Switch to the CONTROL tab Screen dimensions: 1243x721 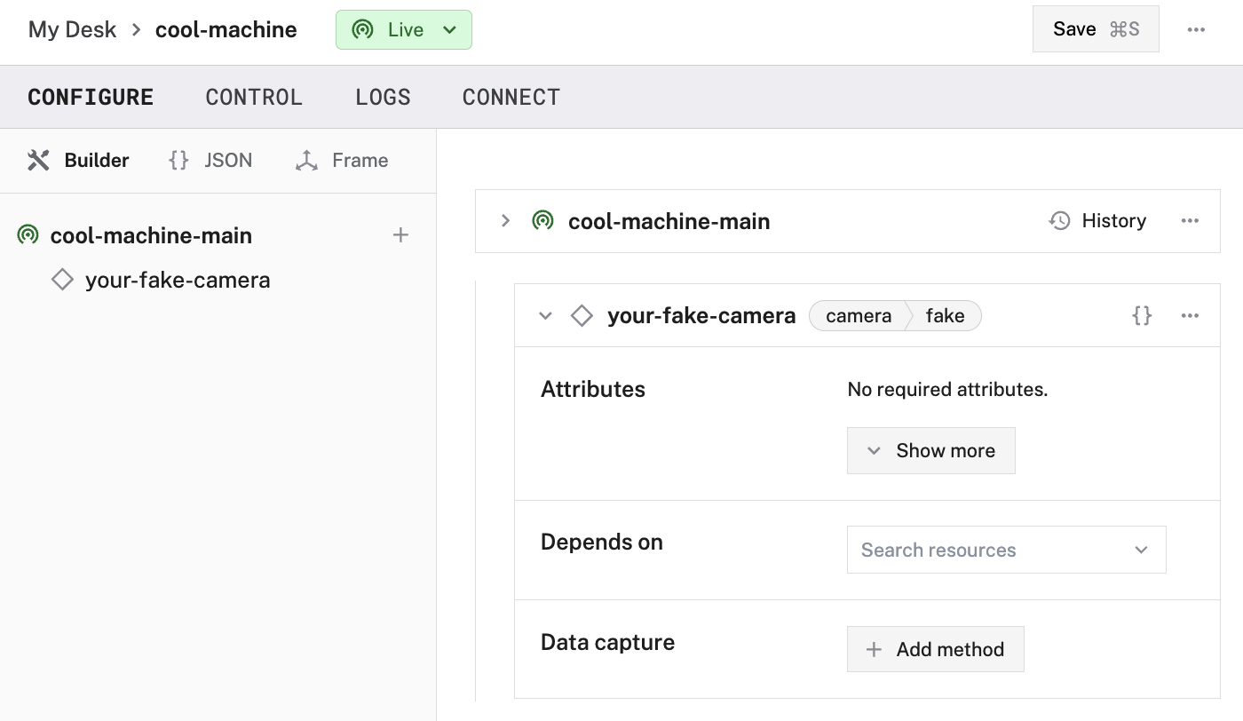click(x=254, y=97)
